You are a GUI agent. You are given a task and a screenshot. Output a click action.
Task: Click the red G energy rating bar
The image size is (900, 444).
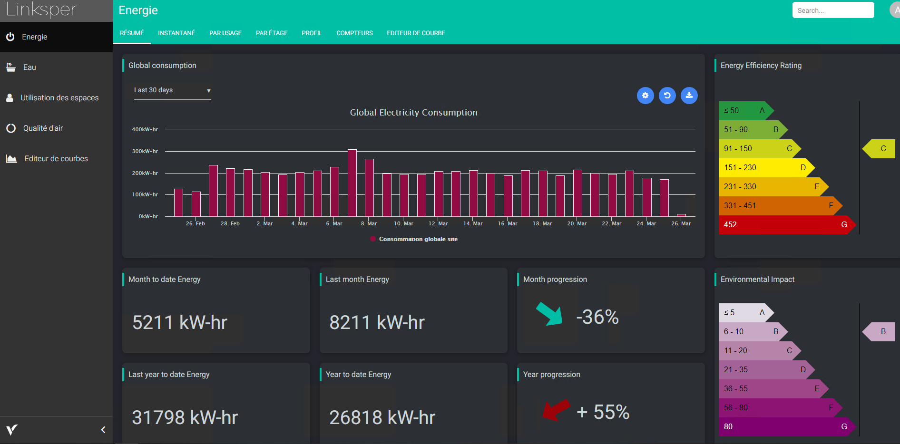[x=785, y=225]
